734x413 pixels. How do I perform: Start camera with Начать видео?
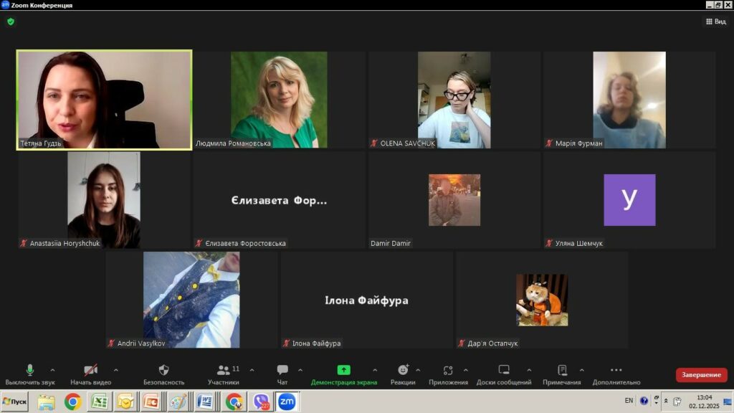[x=90, y=371]
